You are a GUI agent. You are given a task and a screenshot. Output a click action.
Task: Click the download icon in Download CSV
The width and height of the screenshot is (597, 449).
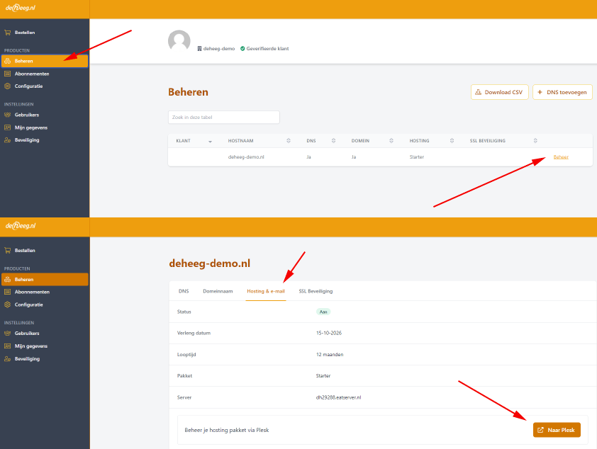[478, 92]
